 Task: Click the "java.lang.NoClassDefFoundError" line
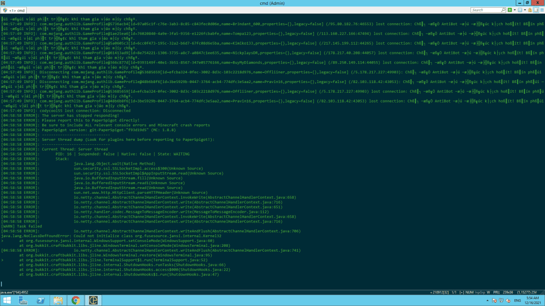click(x=111, y=236)
